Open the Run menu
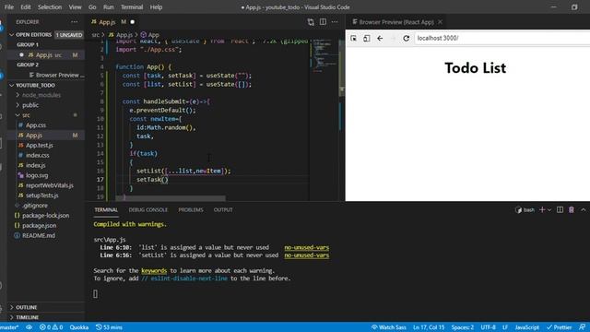 coord(109,7)
